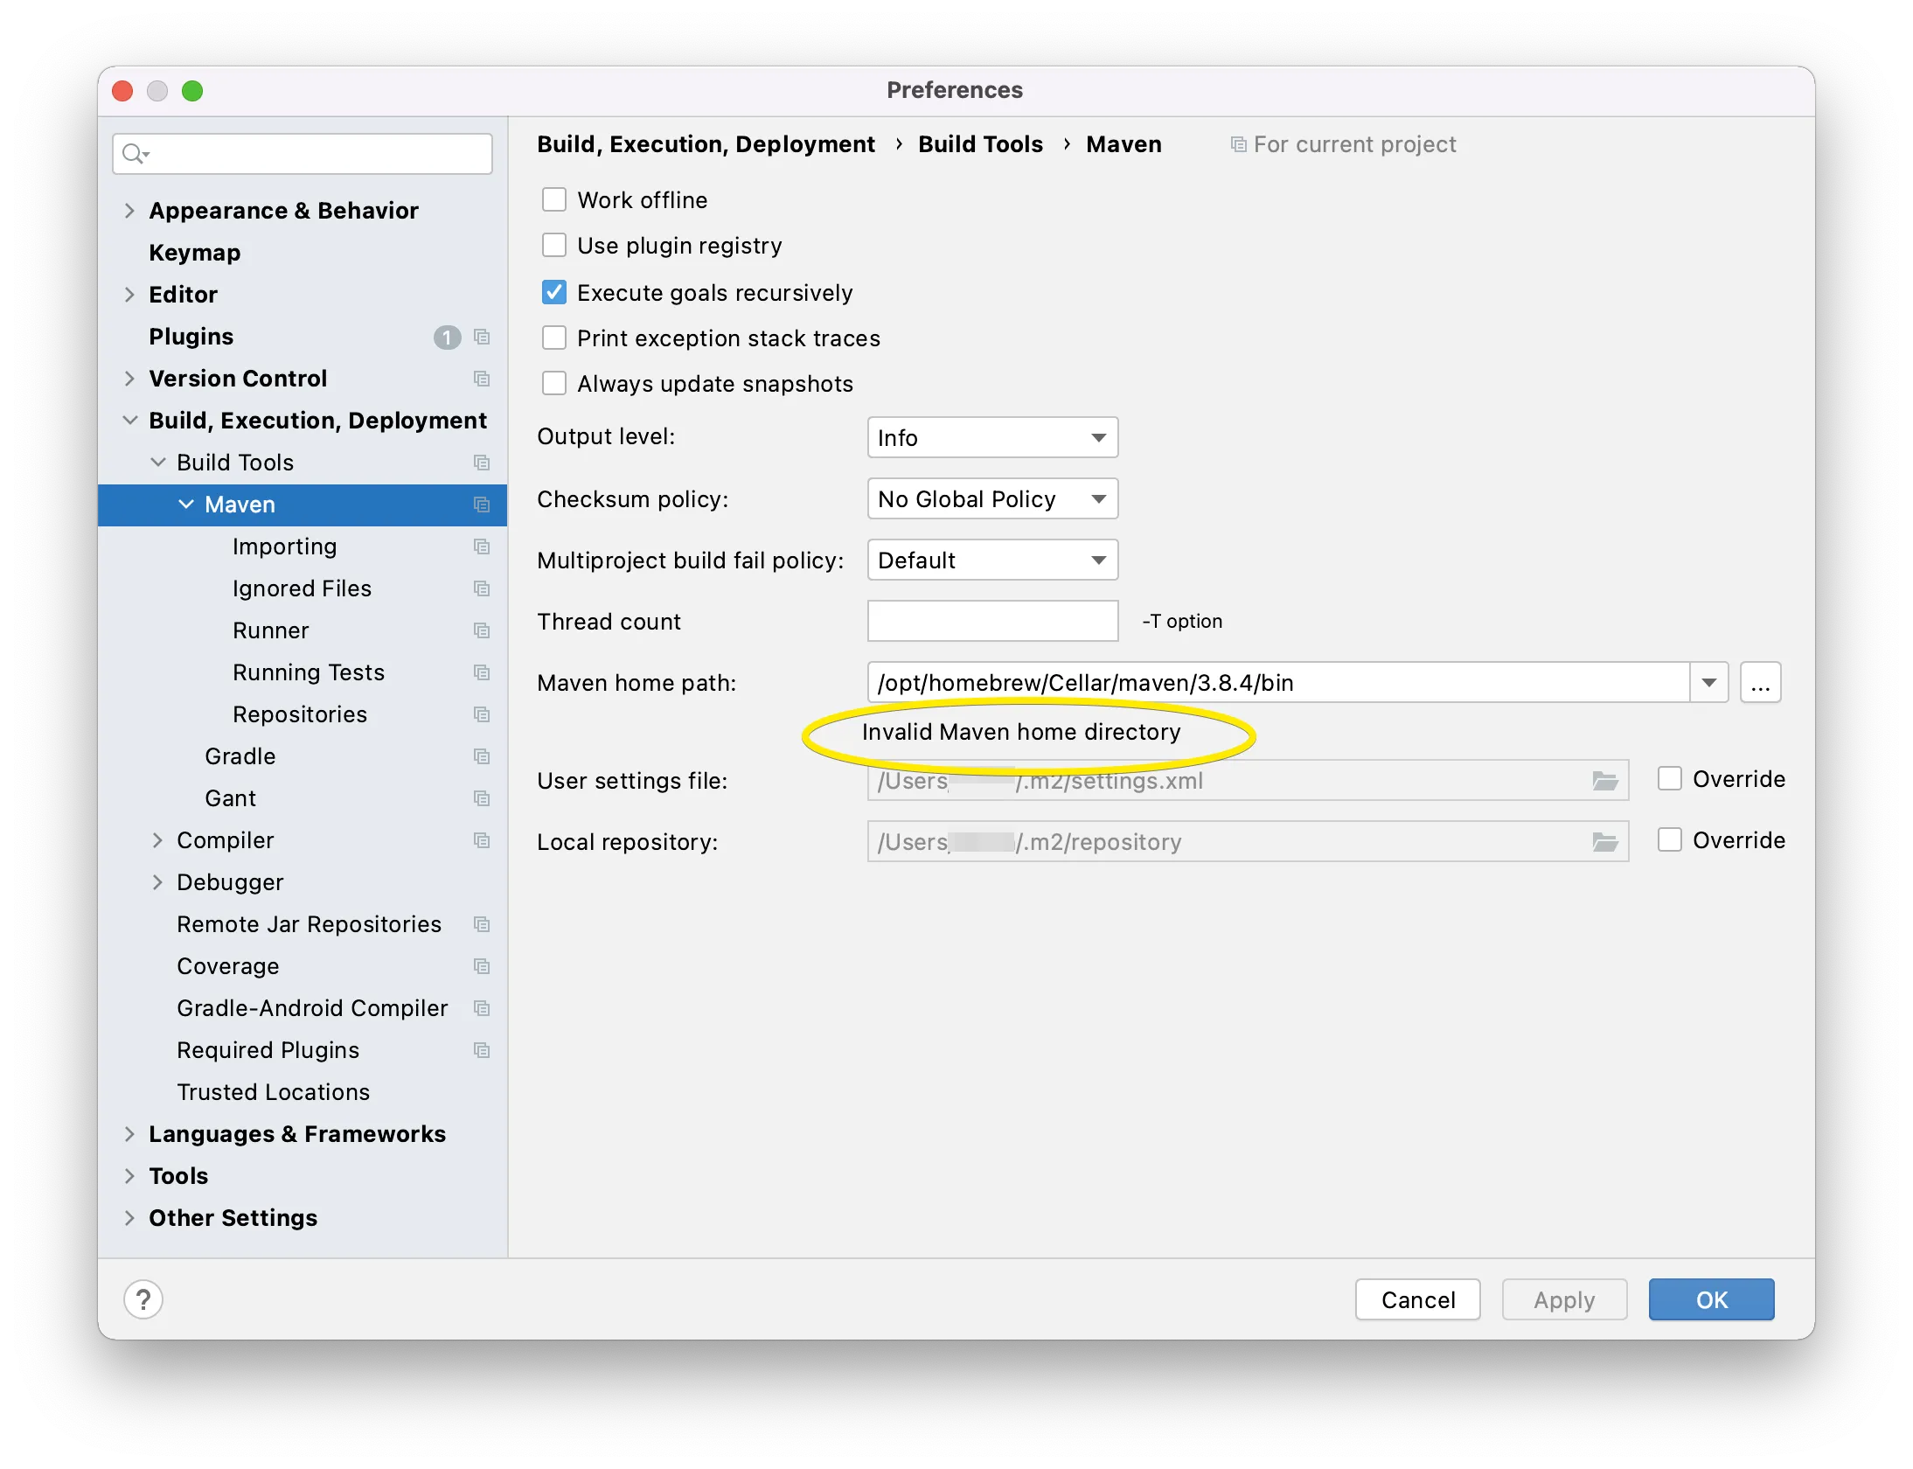
Task: Expand the Compiler tree node
Action: pos(157,840)
